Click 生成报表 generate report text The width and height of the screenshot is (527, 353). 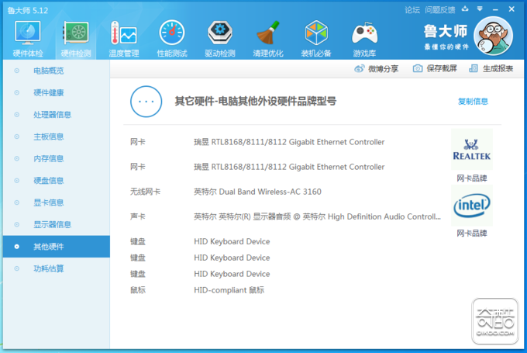(498, 68)
